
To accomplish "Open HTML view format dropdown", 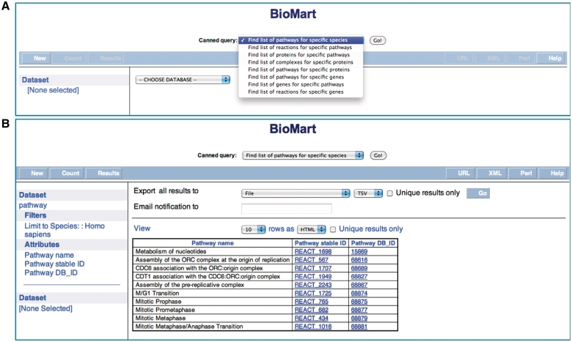I will (311, 229).
